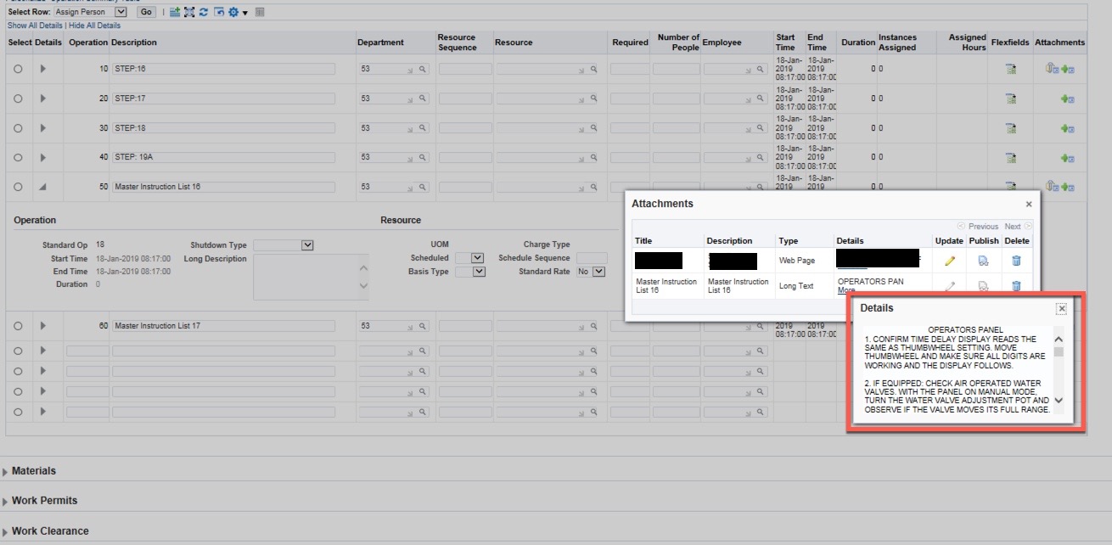This screenshot has width=1112, height=545.
Task: Delete the Master Instruction List 16 attachment
Action: [x=1016, y=286]
